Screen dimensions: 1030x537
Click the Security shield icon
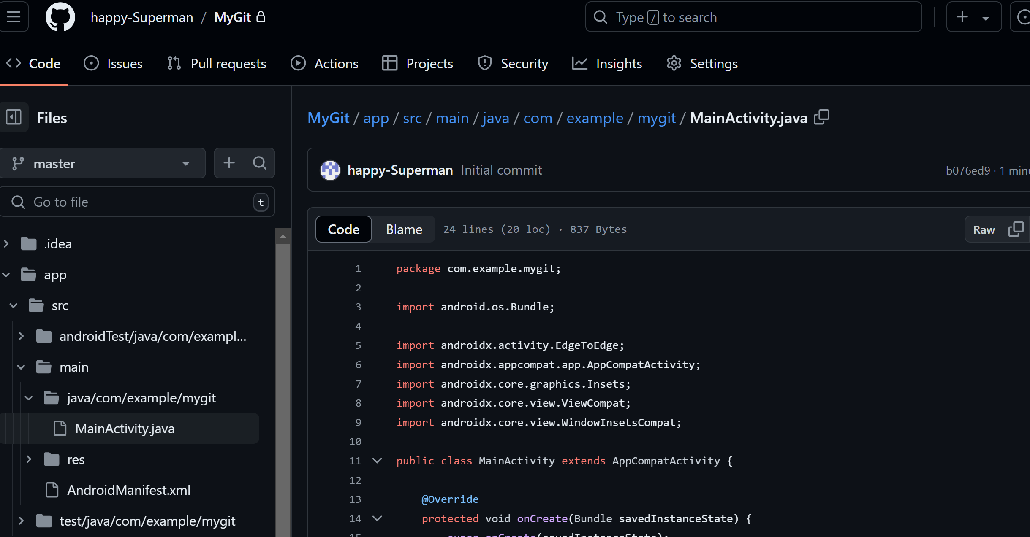click(x=485, y=63)
